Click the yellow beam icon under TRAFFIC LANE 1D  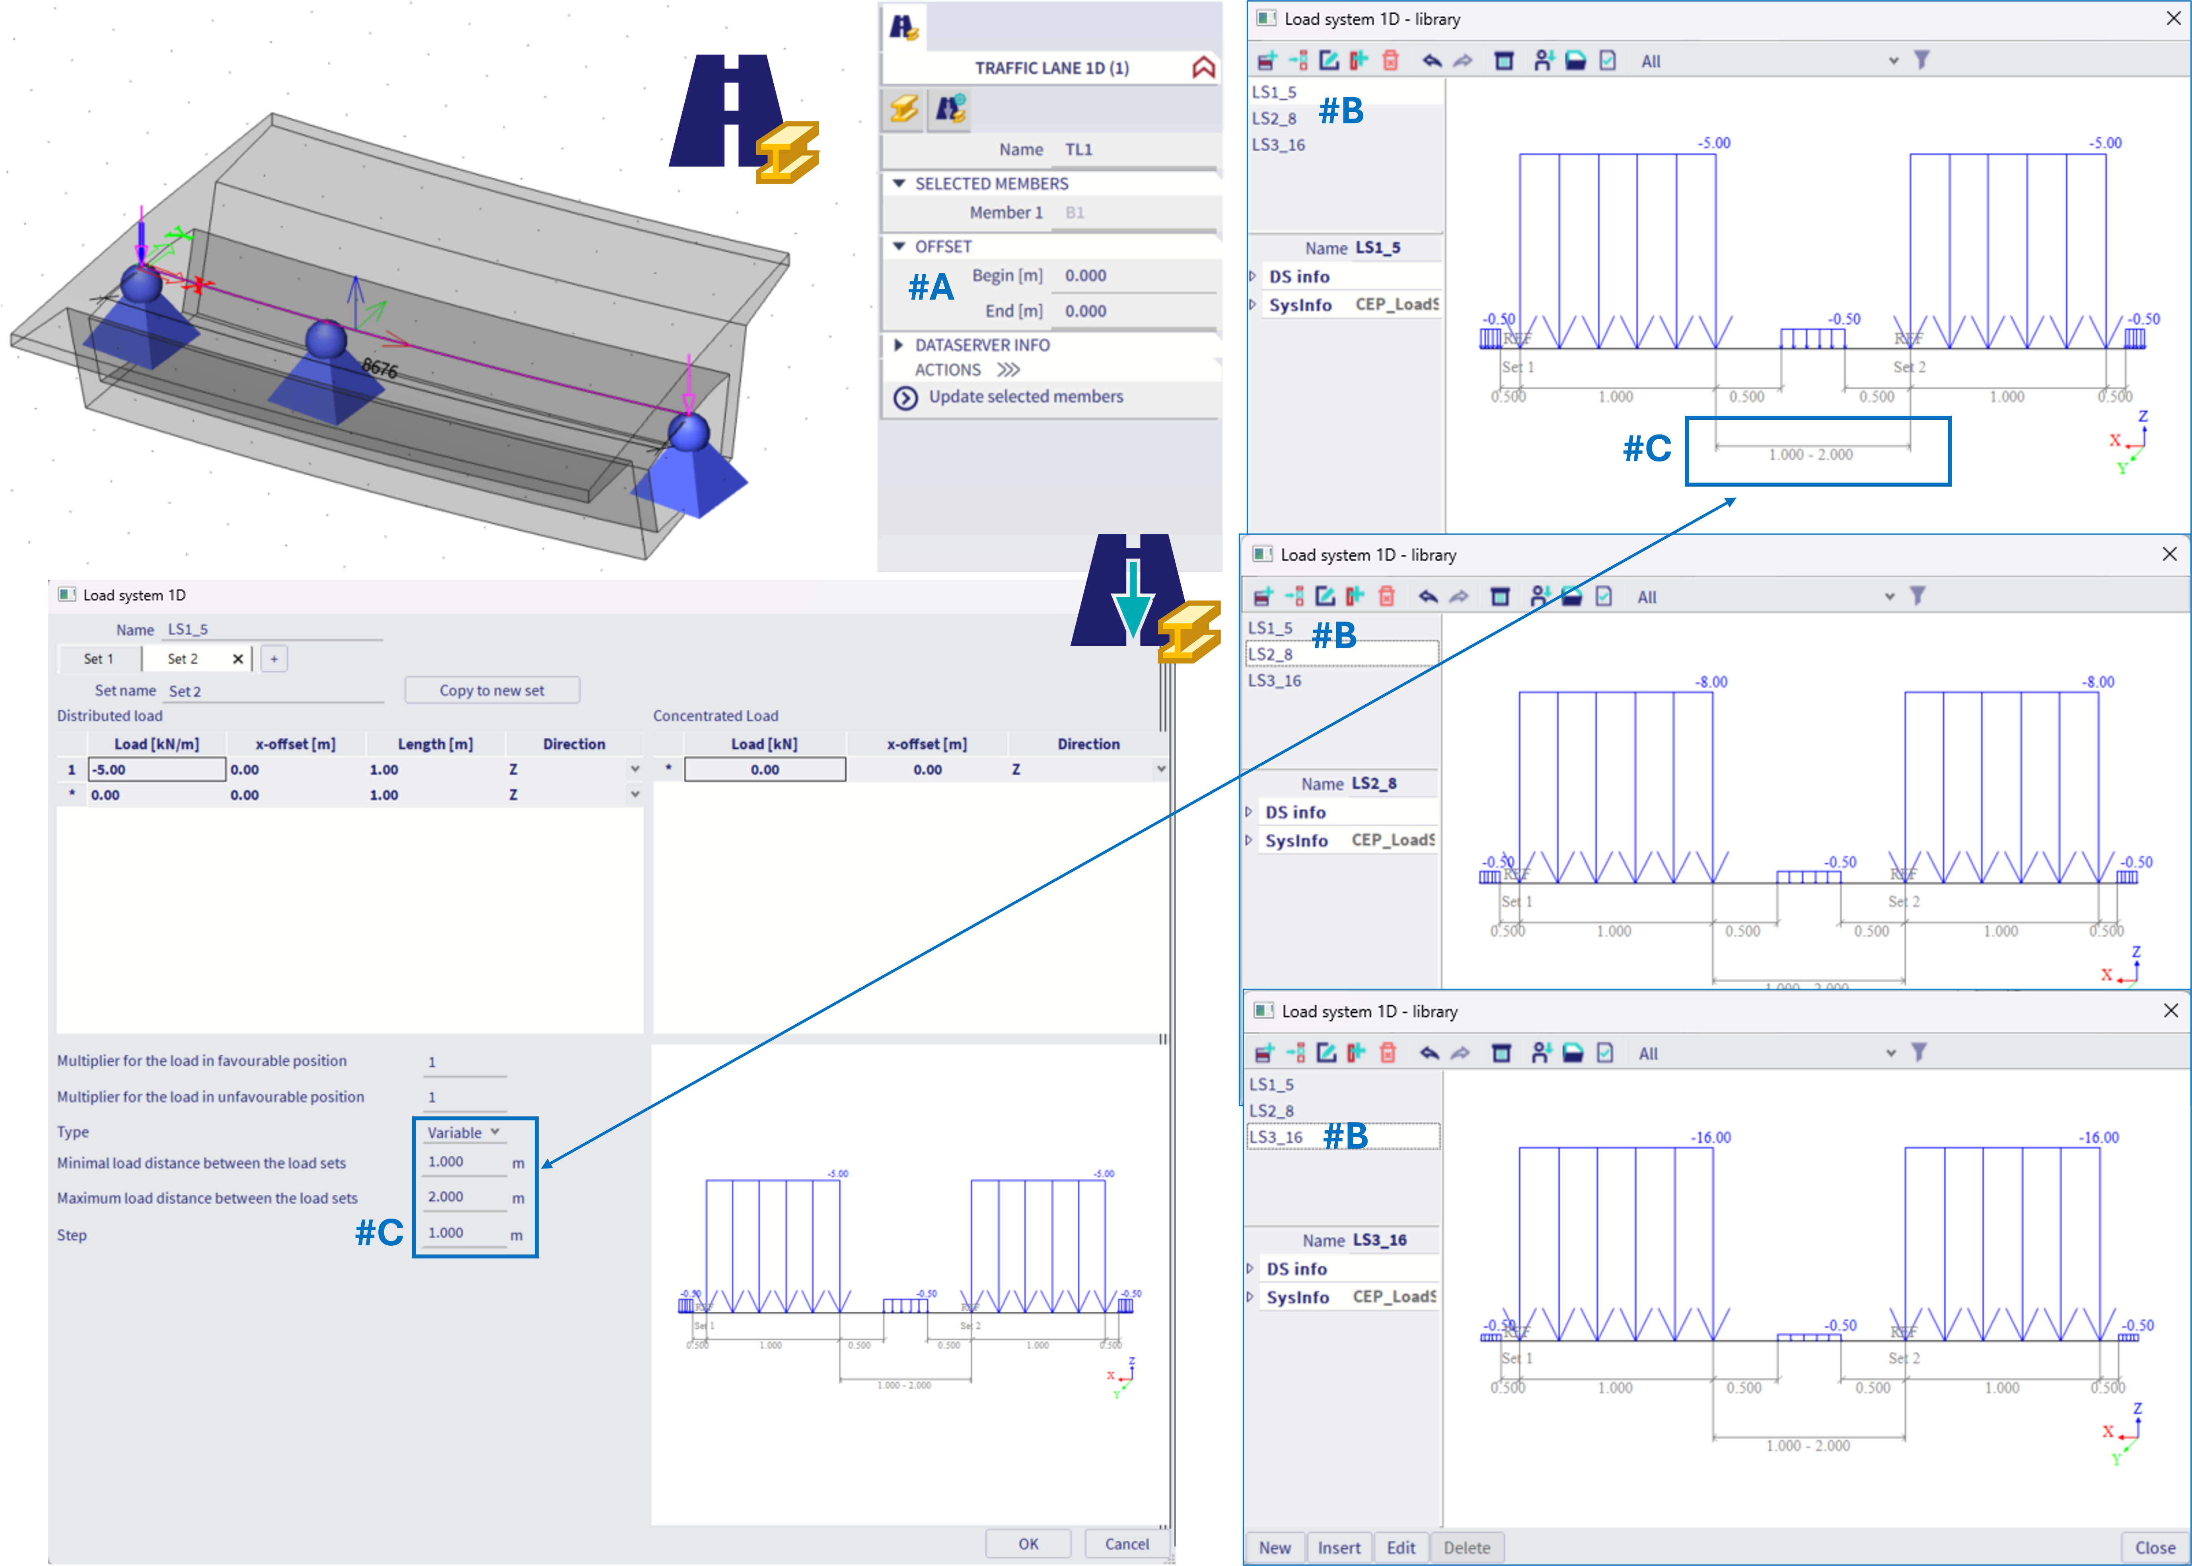(x=904, y=109)
